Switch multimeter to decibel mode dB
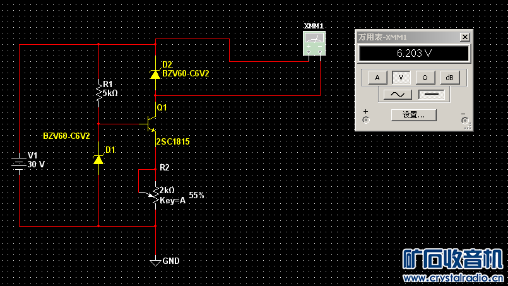The width and height of the screenshot is (508, 286). (450, 78)
